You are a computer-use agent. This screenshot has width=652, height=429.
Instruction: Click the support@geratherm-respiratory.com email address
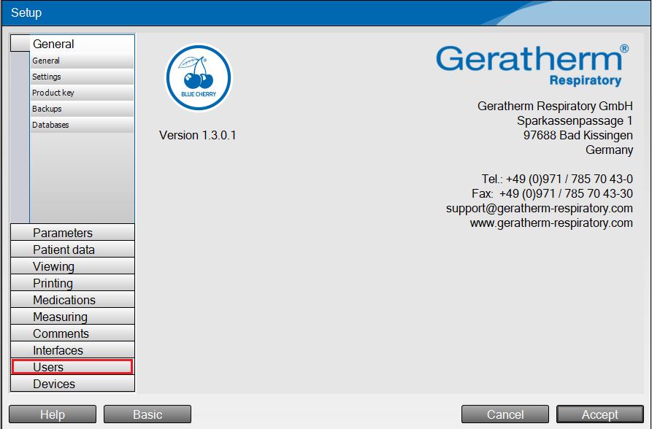(540, 208)
